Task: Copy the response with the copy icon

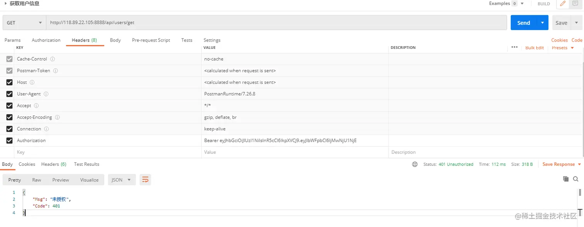Action: point(566,179)
